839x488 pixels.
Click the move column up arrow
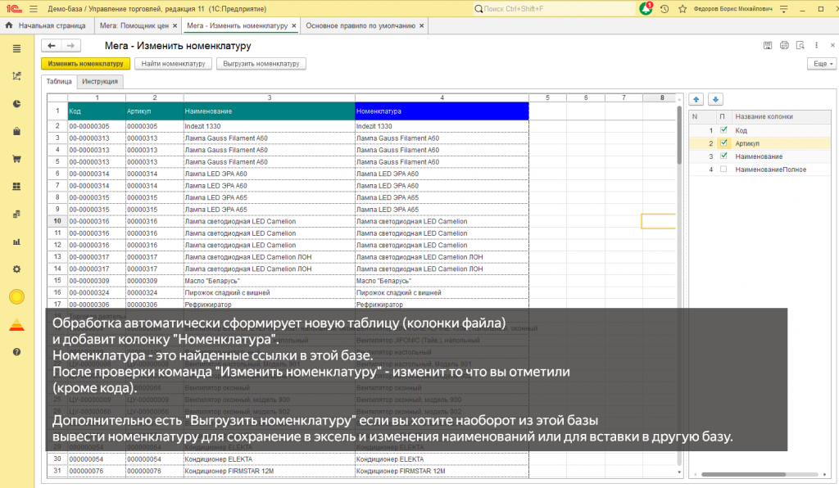(x=697, y=99)
